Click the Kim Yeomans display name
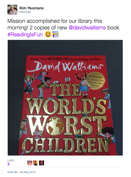Screen dimensions: 131x177 pos(31,8)
